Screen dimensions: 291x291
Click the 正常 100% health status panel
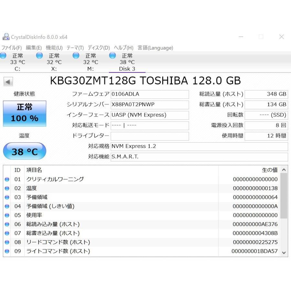coord(25,113)
